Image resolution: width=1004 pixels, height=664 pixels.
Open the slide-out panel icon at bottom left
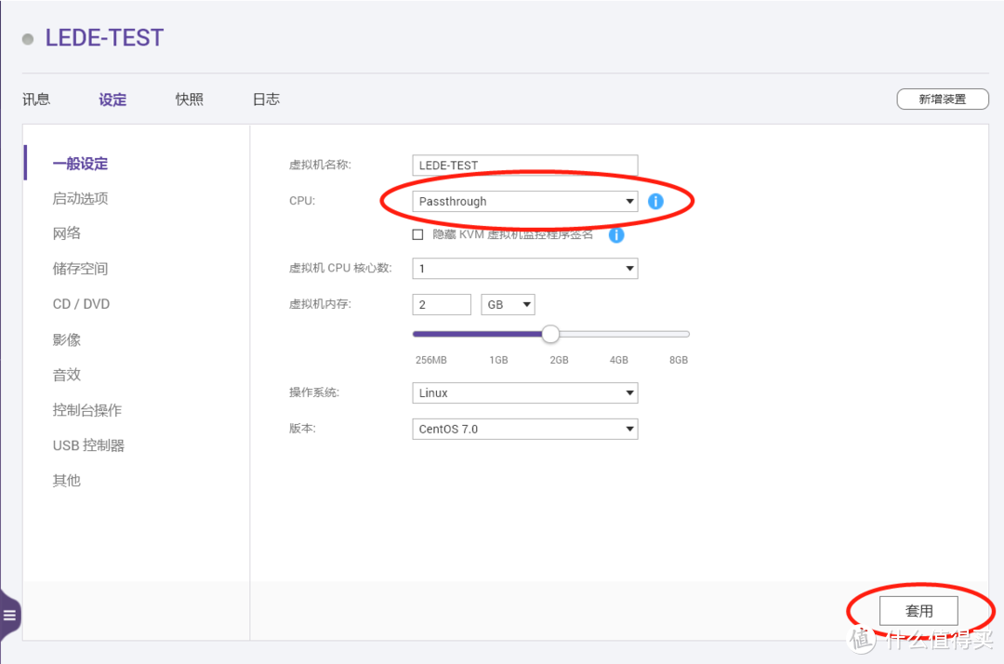(10, 614)
